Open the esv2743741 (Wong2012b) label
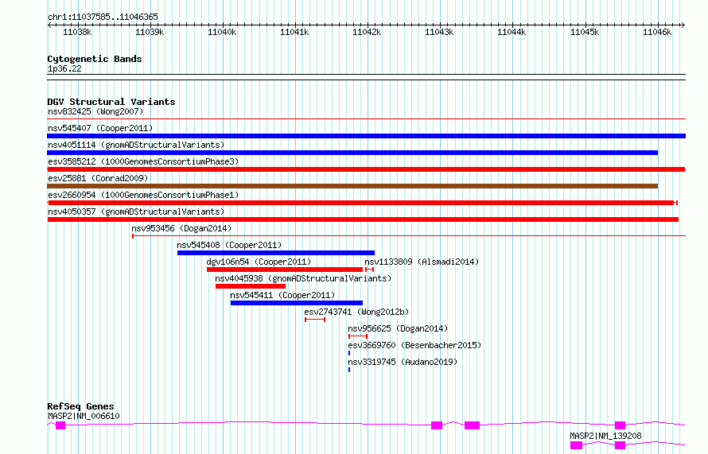This screenshot has height=454, width=708. pyautogui.click(x=356, y=312)
